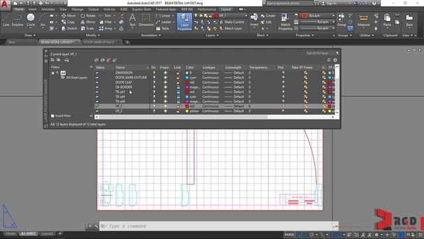Click the Leader button
Screen dimensions: 424x239
click(164, 22)
